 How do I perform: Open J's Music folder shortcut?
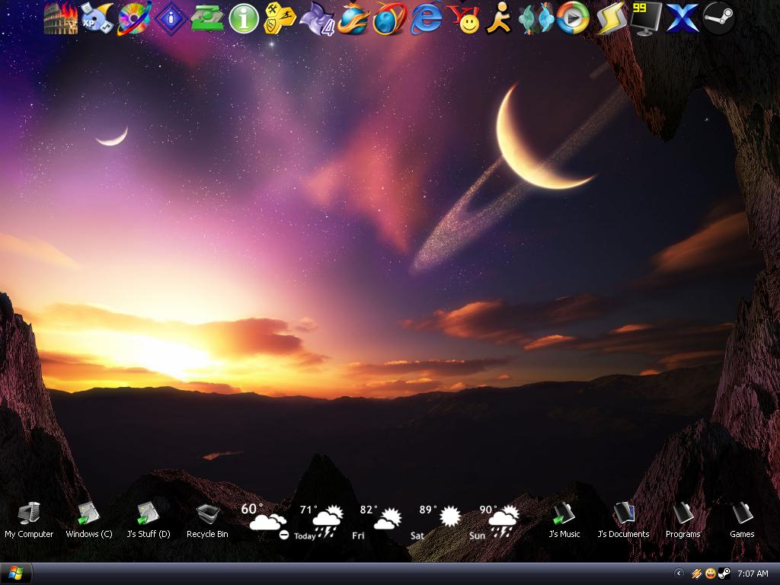tap(564, 520)
